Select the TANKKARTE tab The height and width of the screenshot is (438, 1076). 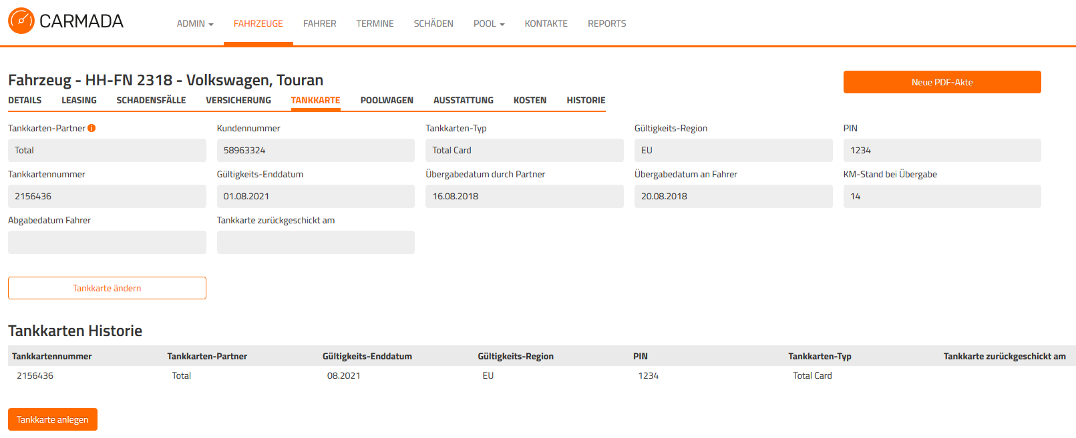[315, 100]
